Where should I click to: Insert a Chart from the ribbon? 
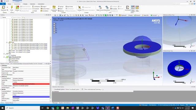[x=35, y=11]
